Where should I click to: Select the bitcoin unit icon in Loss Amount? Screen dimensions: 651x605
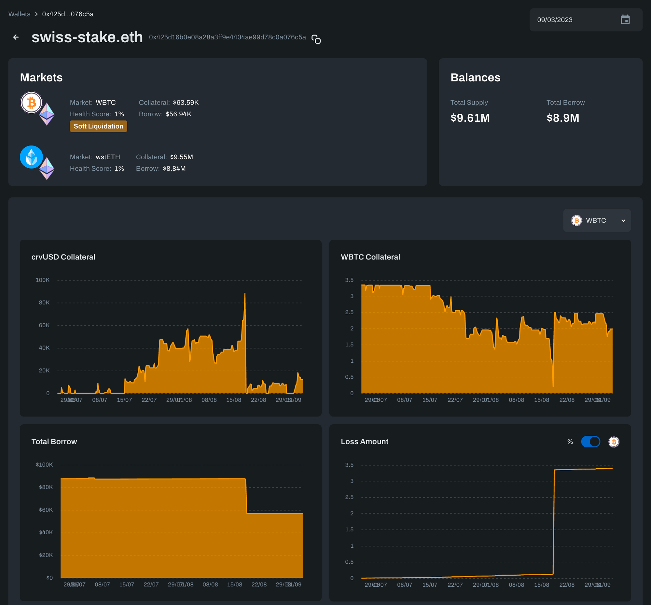click(614, 442)
